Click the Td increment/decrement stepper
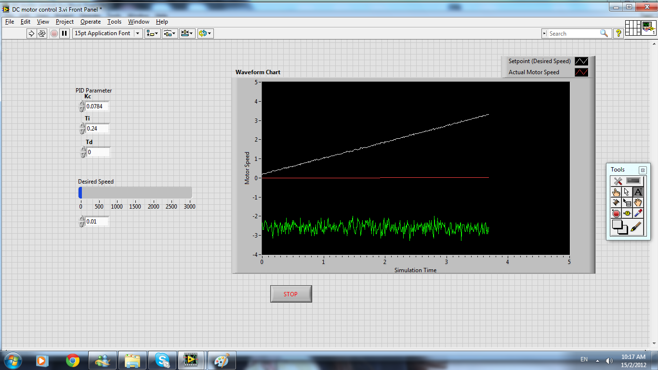 click(x=83, y=152)
